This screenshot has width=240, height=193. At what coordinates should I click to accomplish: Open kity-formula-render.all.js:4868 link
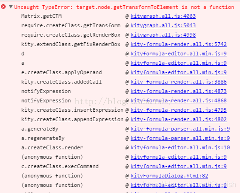(178, 100)
